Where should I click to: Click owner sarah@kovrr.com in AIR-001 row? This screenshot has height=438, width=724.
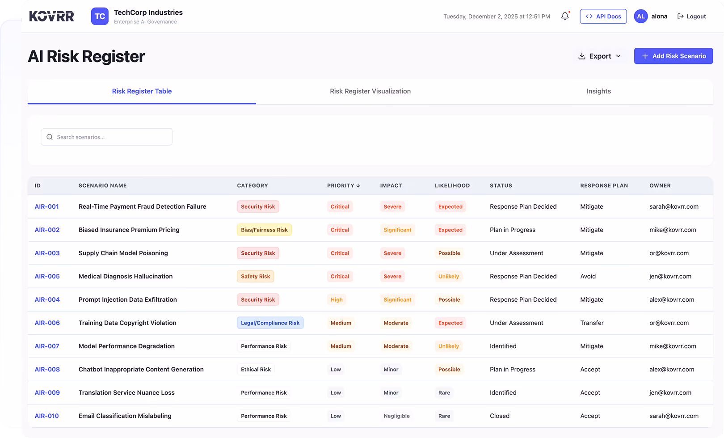[x=674, y=206]
